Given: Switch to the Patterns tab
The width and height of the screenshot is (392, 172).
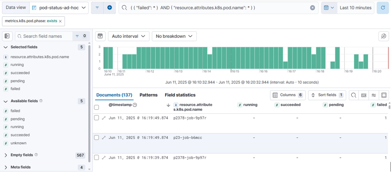Looking at the screenshot, I should pyautogui.click(x=148, y=95).
